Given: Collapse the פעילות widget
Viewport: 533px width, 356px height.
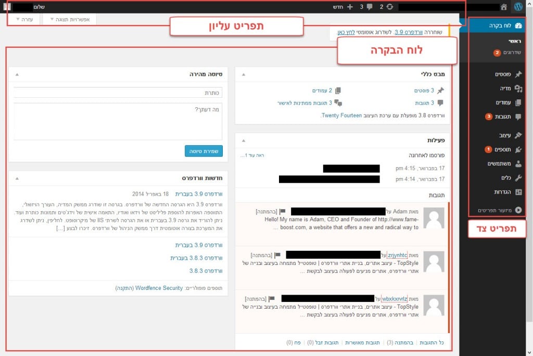Looking at the screenshot, I should pos(244,141).
